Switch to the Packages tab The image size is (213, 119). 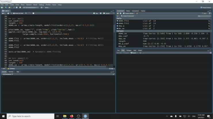click(x=129, y=50)
